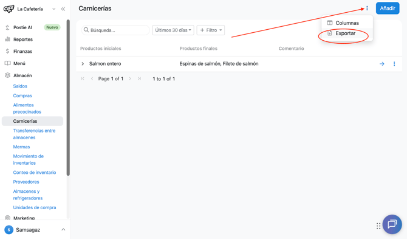
Task: Open the Filtro dropdown
Action: coord(211,30)
